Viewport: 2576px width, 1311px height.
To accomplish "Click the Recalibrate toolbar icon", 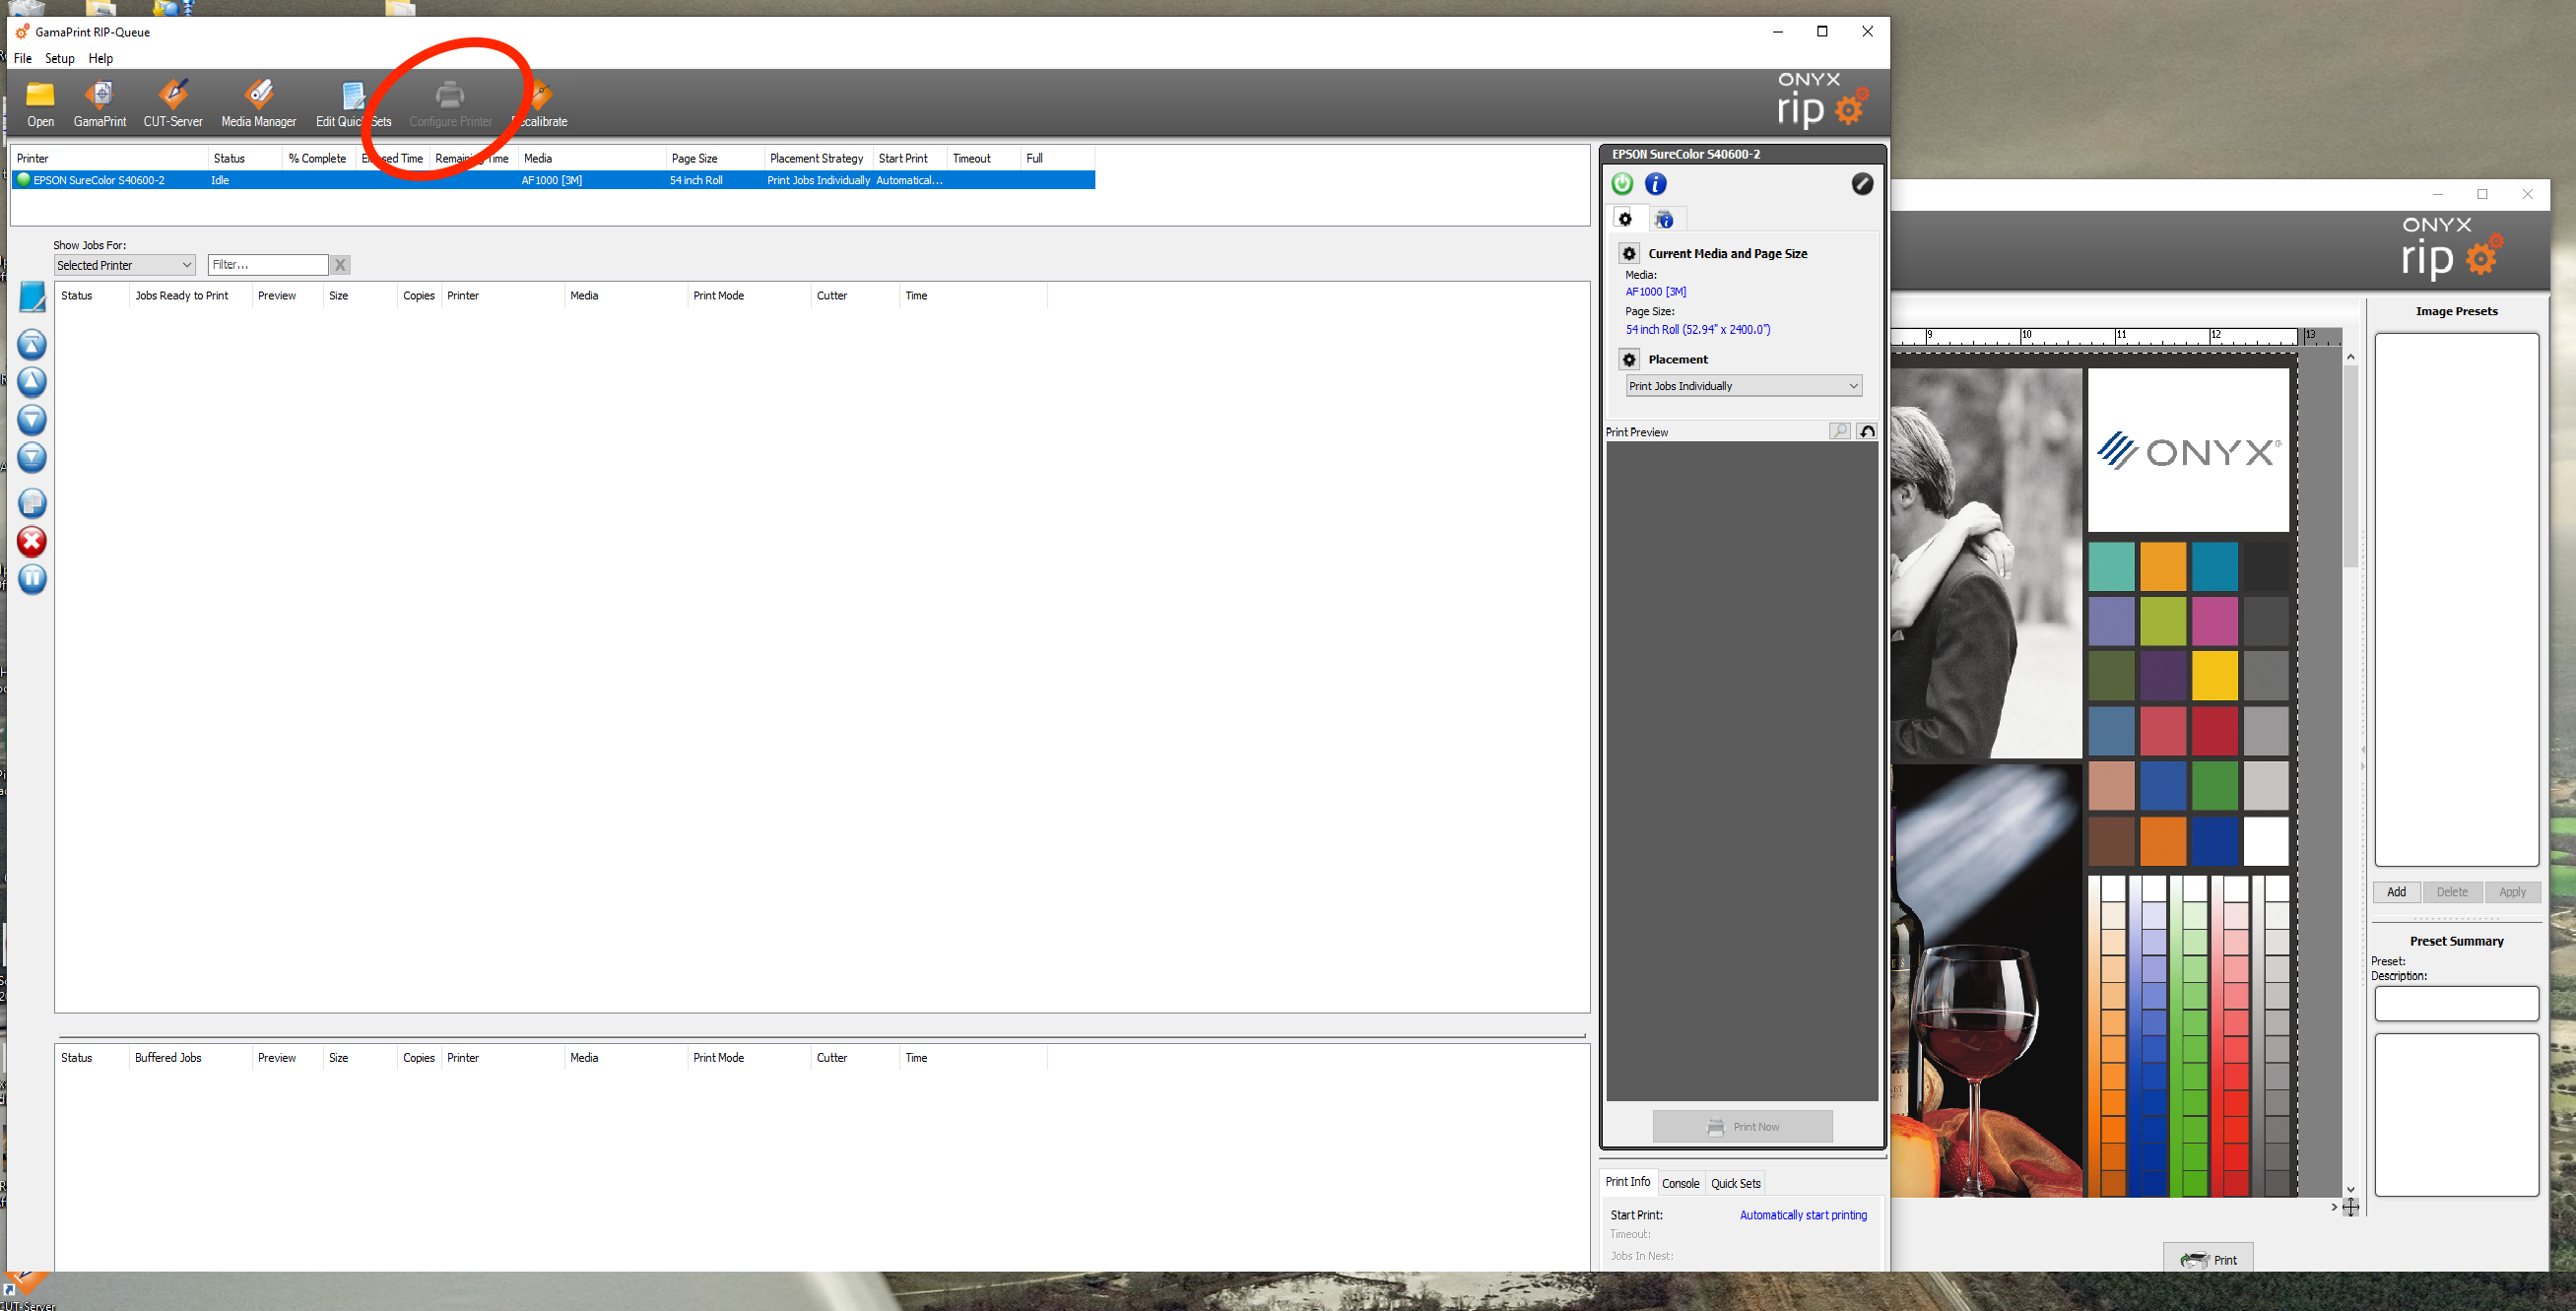I will (x=540, y=104).
